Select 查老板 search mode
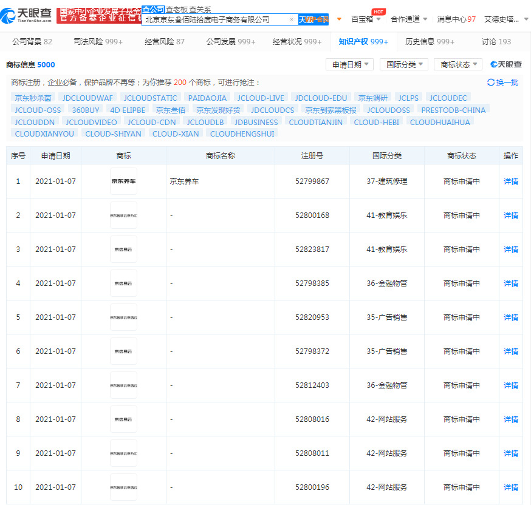Screen dimensions: 531x505 (x=176, y=10)
